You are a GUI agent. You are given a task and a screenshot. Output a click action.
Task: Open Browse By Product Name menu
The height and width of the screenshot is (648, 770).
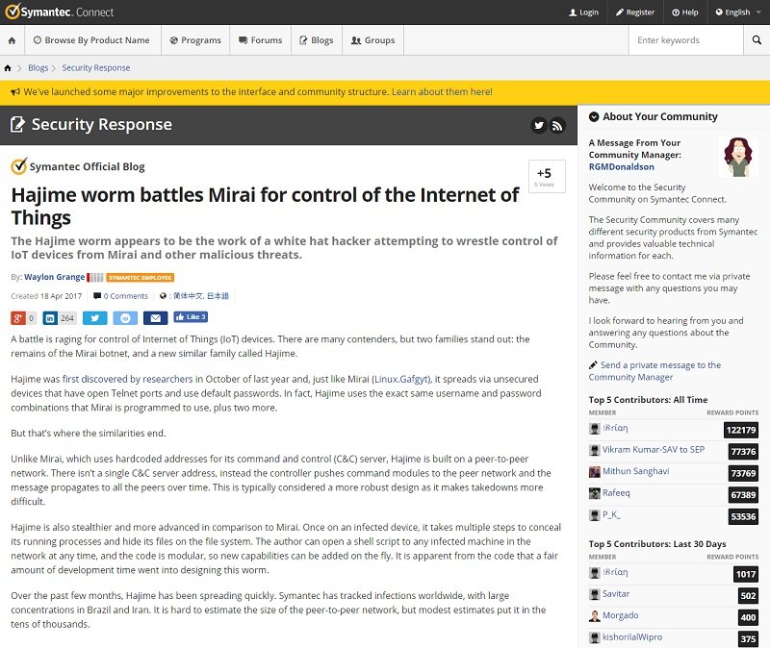click(x=91, y=40)
